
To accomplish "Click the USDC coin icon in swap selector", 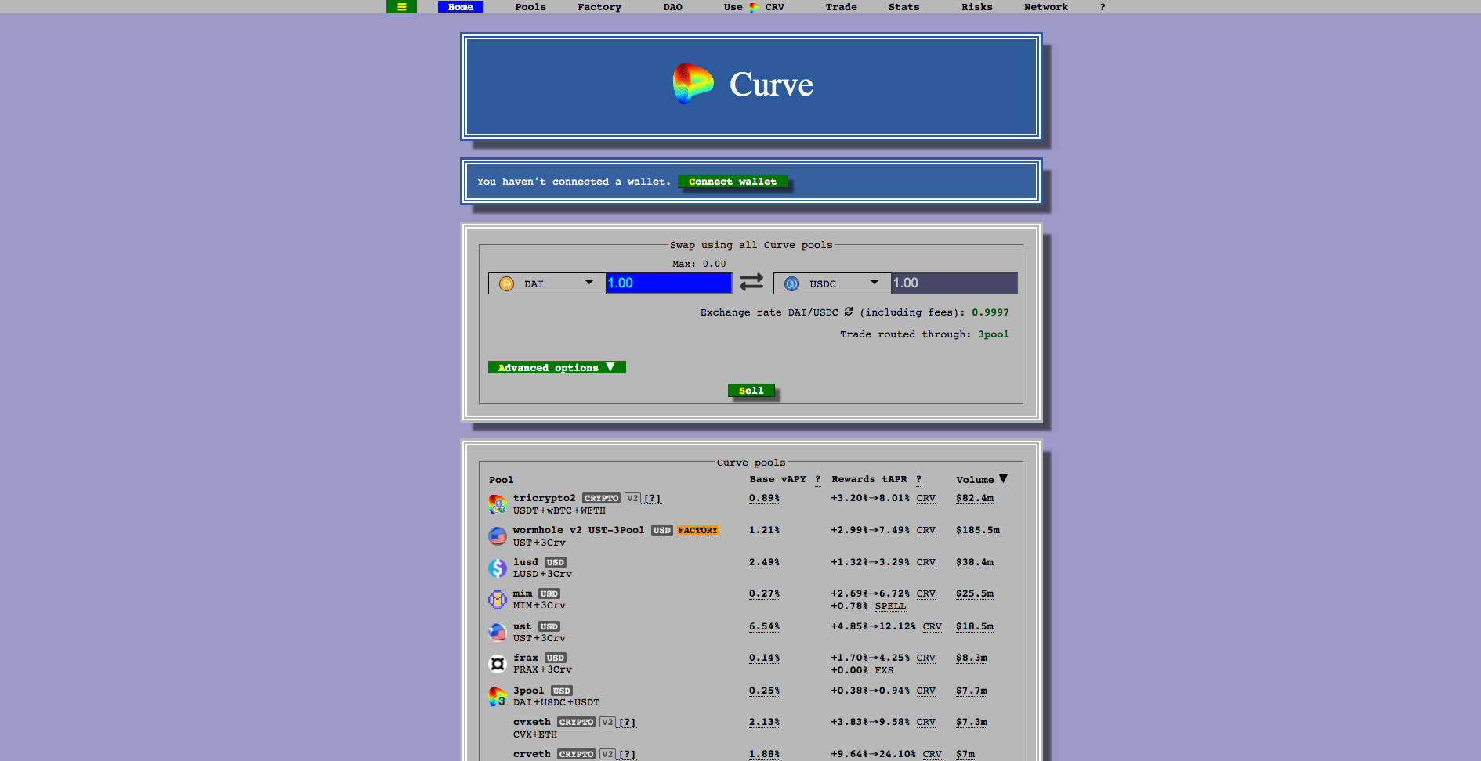I will point(792,283).
